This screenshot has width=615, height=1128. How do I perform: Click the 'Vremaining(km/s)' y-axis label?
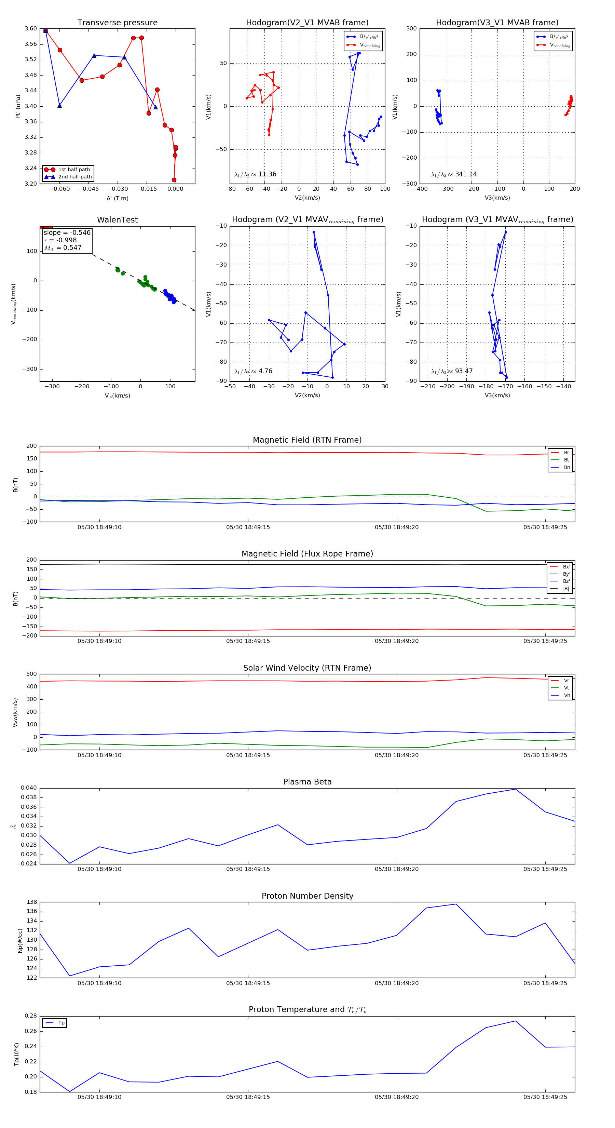click(x=13, y=304)
